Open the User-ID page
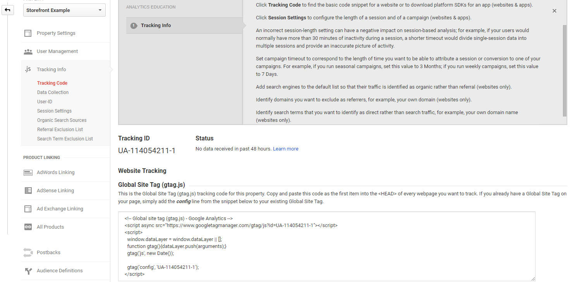Image resolution: width=575 pixels, height=282 pixels. click(x=45, y=102)
